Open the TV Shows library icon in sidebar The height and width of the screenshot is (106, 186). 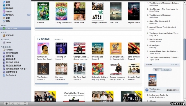pyautogui.click(x=4, y=8)
